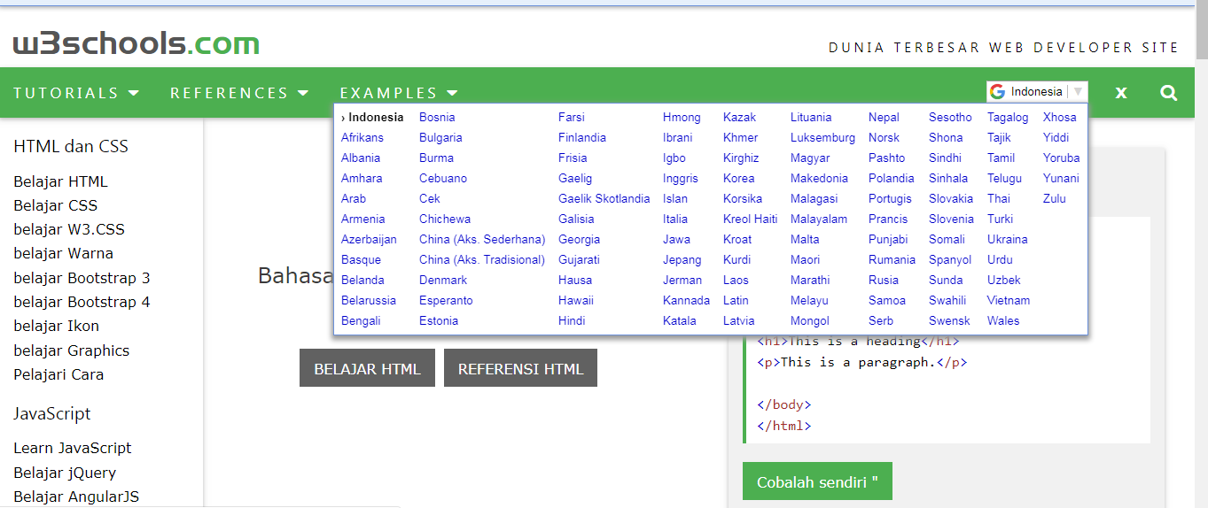Pick Belanda from the language list
The height and width of the screenshot is (508, 1208).
click(362, 280)
